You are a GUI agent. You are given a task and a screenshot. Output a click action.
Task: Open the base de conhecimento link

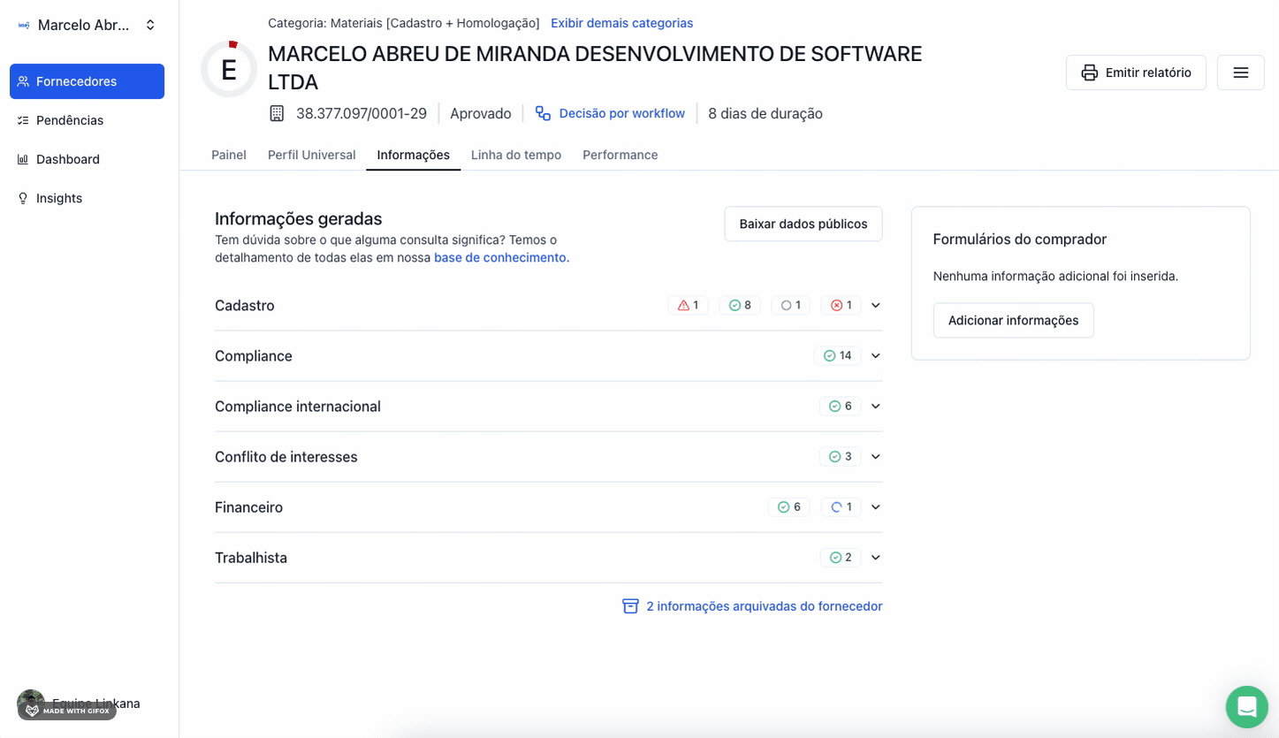coord(501,257)
